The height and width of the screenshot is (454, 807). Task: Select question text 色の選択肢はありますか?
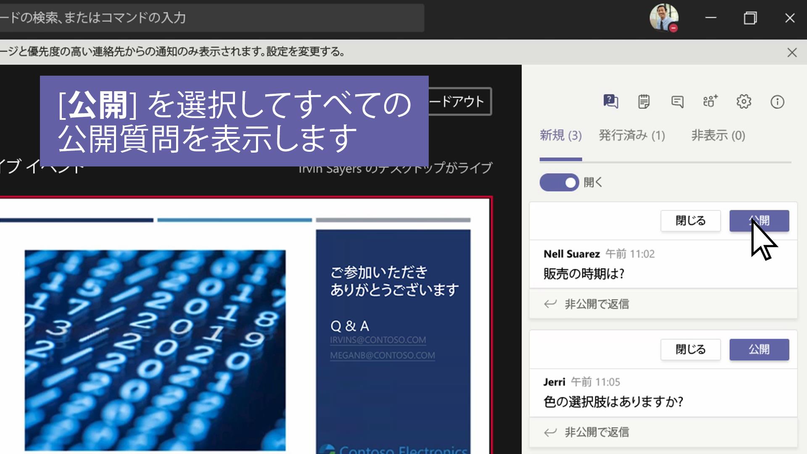tap(613, 402)
